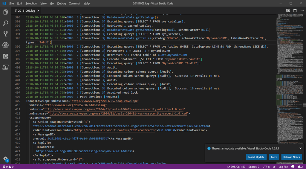Click the Release Notes button
306x169 pixels.
tap(291, 157)
